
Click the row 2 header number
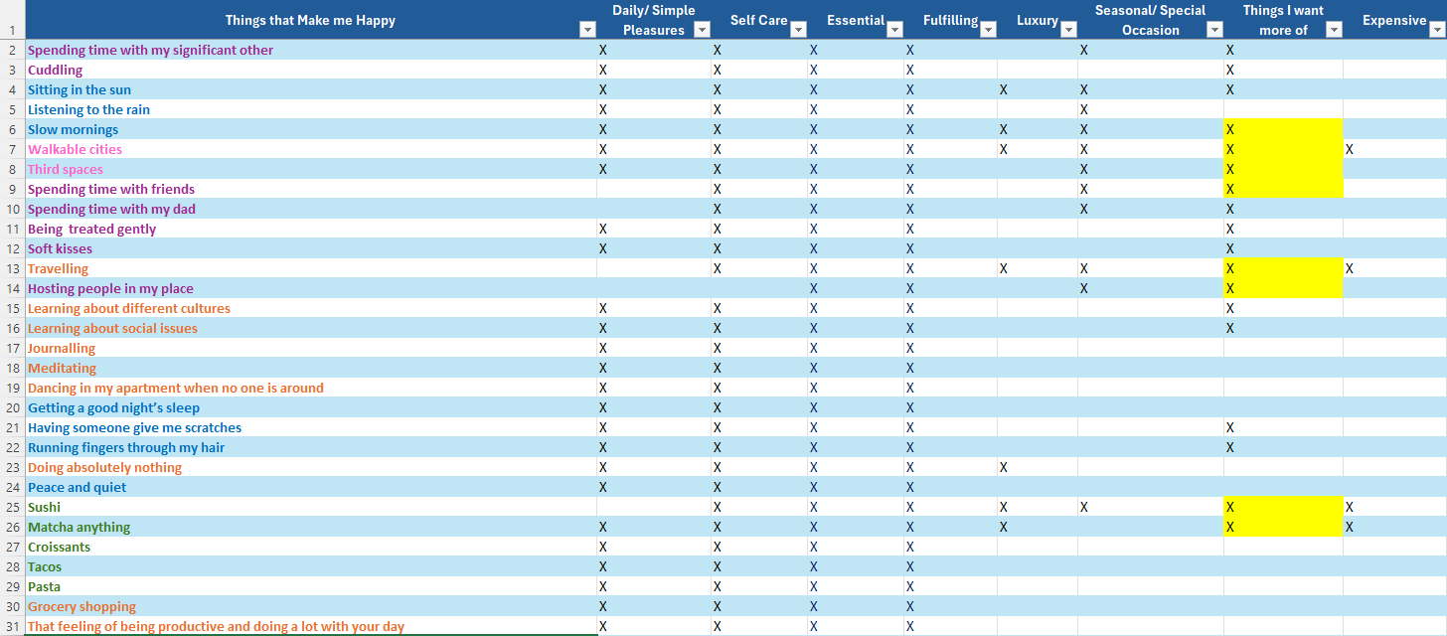tap(12, 50)
